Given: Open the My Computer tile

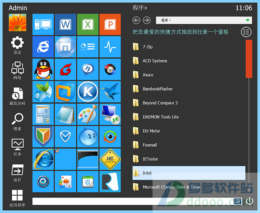Looking at the screenshot, I should (43, 24).
